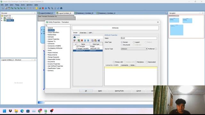This screenshot has width=205, height=115.
Task: Close the Entity Properties dialog
Action: [158, 22]
